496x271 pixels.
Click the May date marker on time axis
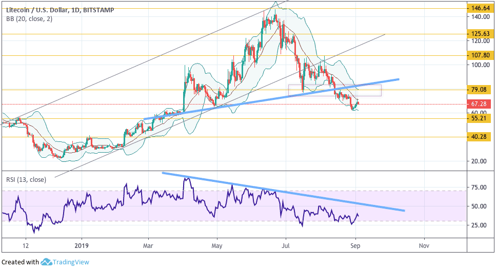point(216,245)
